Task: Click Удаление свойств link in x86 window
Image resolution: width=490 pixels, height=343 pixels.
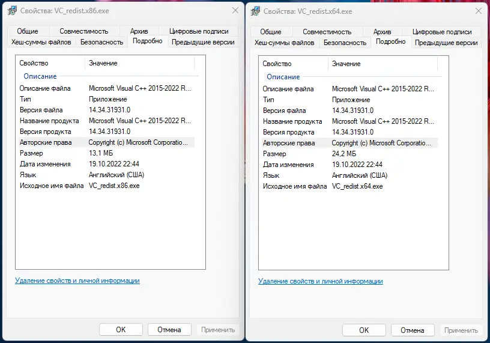Action: 77,281
